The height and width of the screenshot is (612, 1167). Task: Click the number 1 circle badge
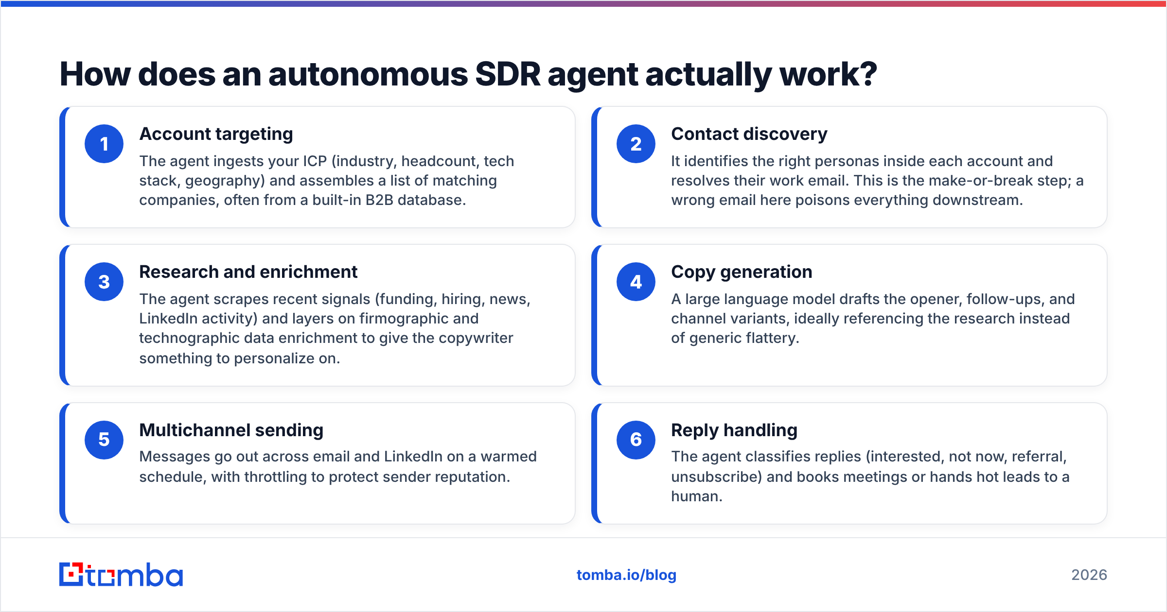104,144
